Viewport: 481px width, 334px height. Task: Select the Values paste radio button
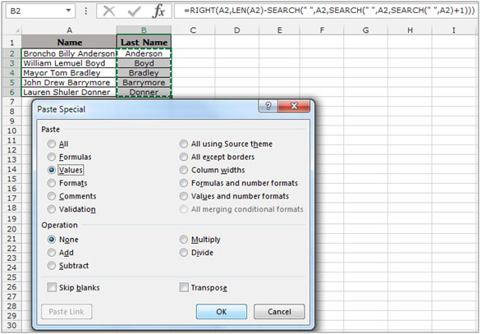[52, 170]
